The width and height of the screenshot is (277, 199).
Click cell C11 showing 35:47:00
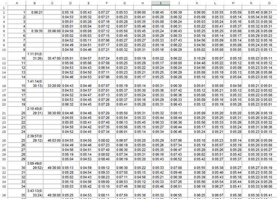52,56
